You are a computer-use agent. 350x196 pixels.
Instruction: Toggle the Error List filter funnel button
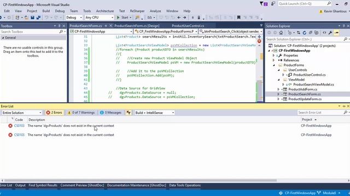point(129,113)
